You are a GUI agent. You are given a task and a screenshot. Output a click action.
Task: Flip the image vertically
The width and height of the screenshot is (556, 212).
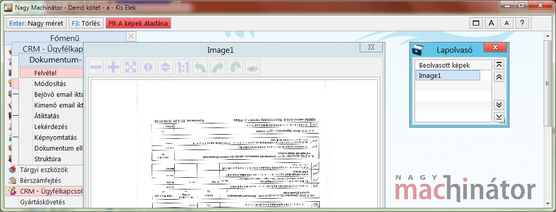(x=165, y=67)
